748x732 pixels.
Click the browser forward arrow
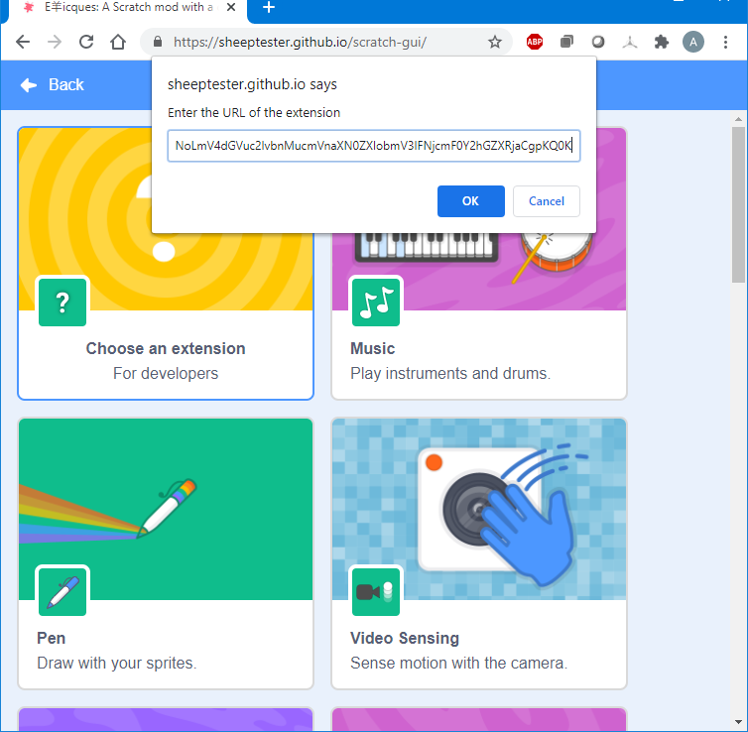[55, 42]
